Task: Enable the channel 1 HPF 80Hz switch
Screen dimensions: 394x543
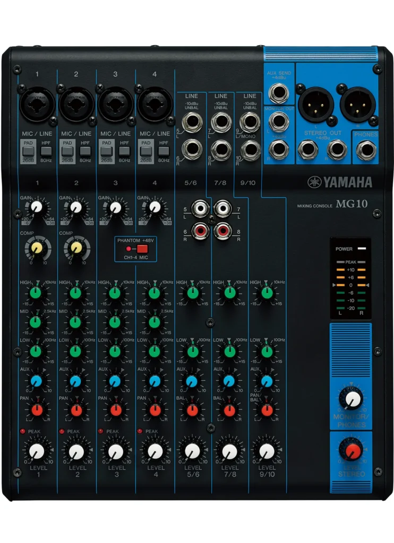Action: pyautogui.click(x=46, y=151)
